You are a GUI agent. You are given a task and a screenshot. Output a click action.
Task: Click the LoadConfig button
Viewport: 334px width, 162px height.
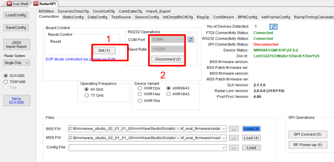(16, 15)
